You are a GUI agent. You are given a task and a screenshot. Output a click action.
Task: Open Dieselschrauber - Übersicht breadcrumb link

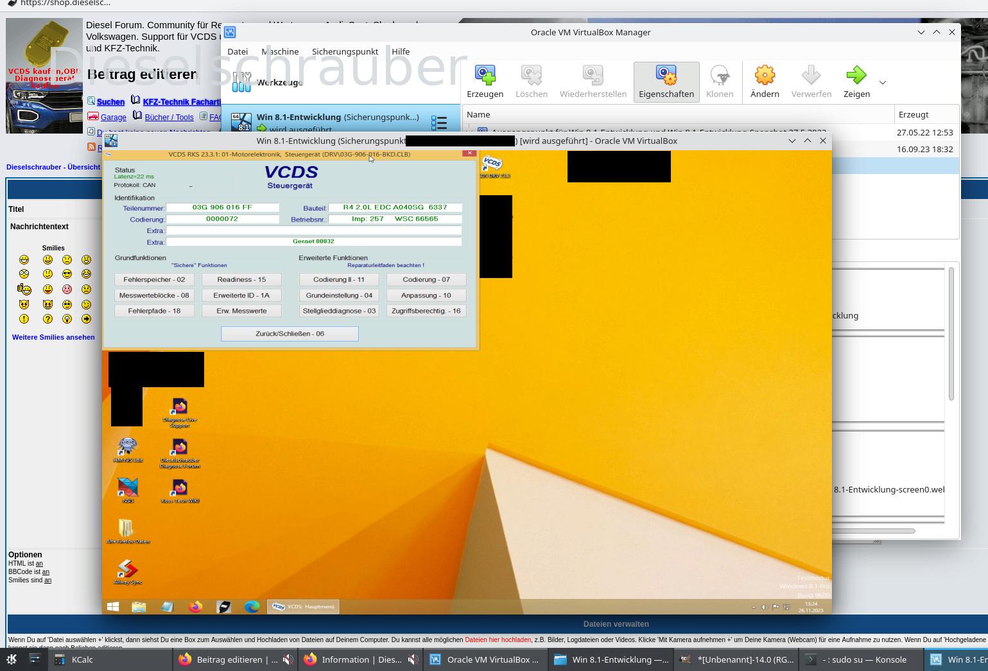pyautogui.click(x=53, y=167)
